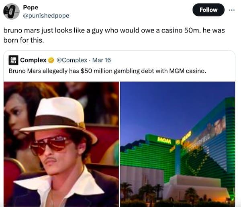Open the @Complex handle in quoted tweet
Viewport: 241px width, 207px height.
[x=72, y=60]
